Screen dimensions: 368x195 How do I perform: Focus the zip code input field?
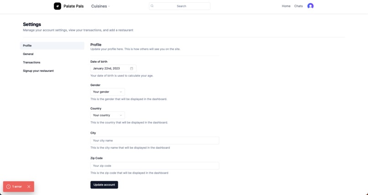click(155, 166)
